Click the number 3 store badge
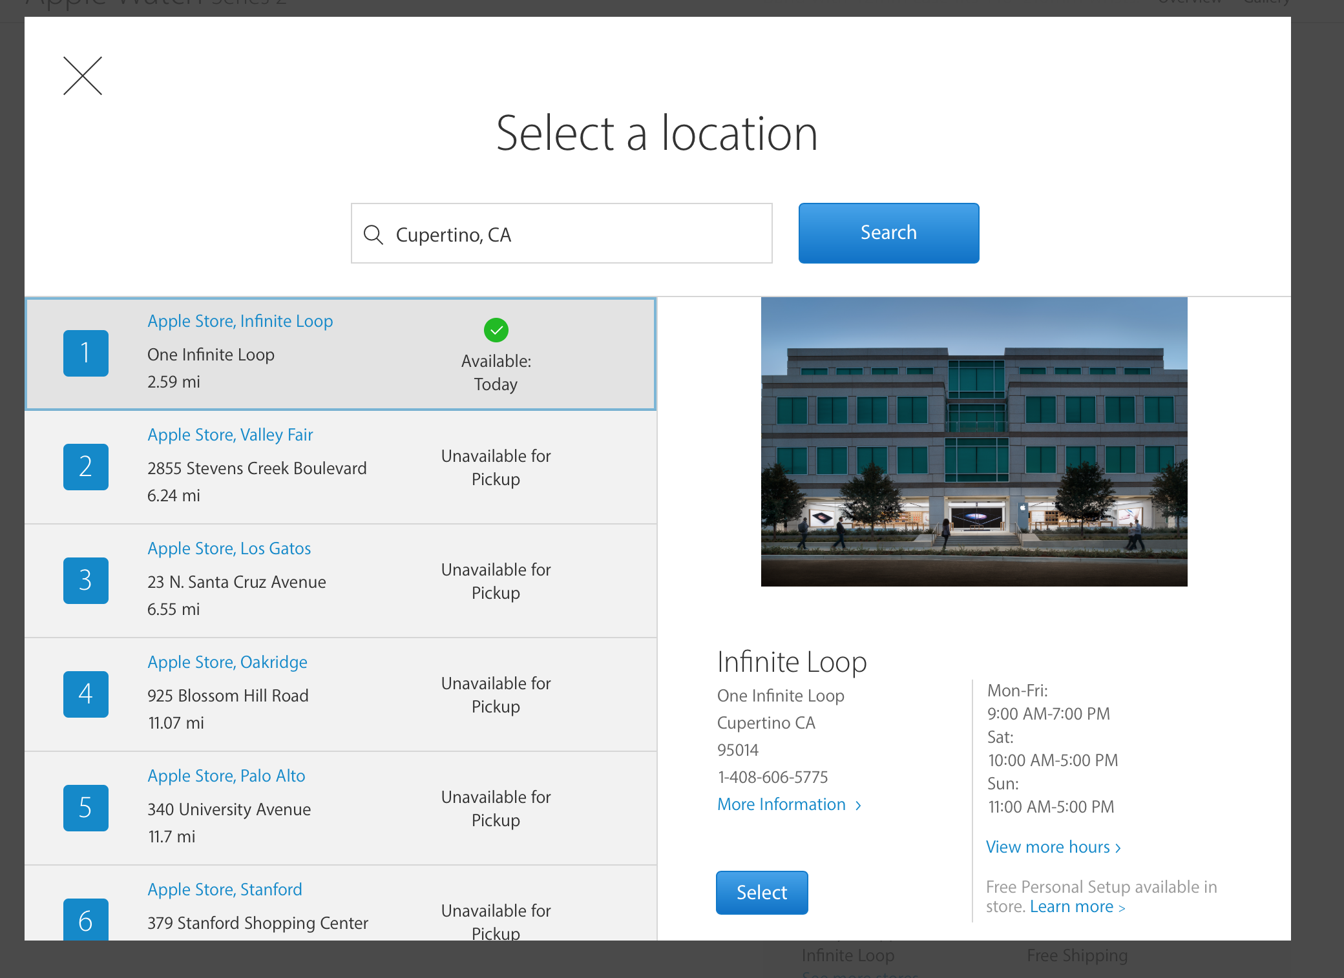This screenshot has height=978, width=1344. [86, 581]
